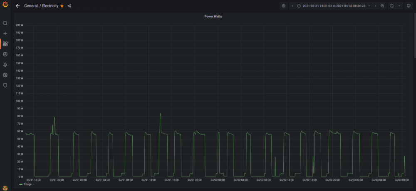416x191 pixels.
Task: Click the Create plus icon in sidebar
Action: [x=5, y=34]
